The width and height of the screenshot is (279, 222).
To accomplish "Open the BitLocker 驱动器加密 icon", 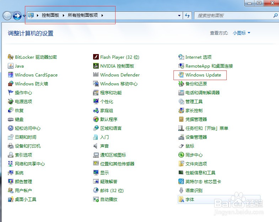I will pyautogui.click(x=11, y=57).
